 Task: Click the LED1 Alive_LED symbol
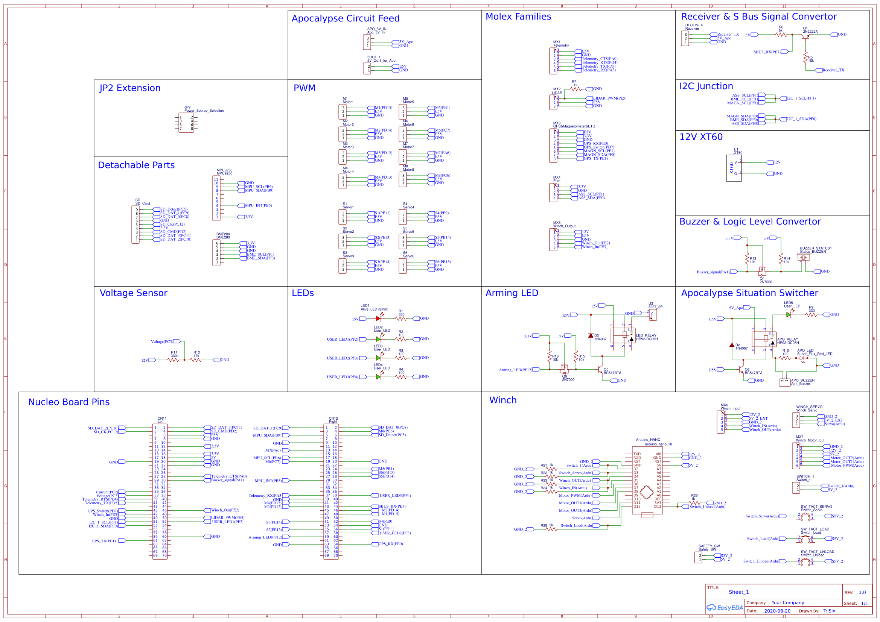point(378,318)
